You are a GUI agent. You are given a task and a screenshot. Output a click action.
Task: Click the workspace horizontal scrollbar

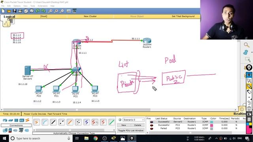77,110
